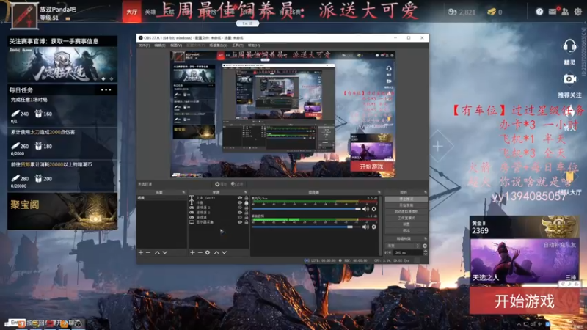Click the gold bar currency icon
This screenshot has width=587, height=330.
(x=491, y=12)
